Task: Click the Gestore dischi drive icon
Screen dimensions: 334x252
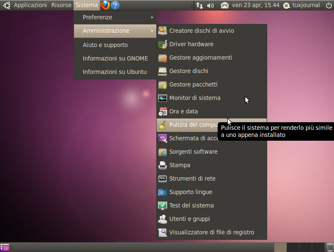Action: pyautogui.click(x=163, y=71)
